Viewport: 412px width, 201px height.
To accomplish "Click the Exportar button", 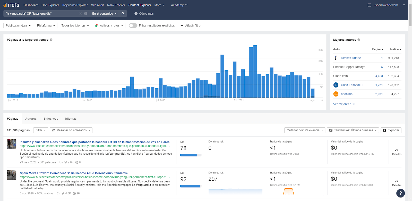I will 391,130.
